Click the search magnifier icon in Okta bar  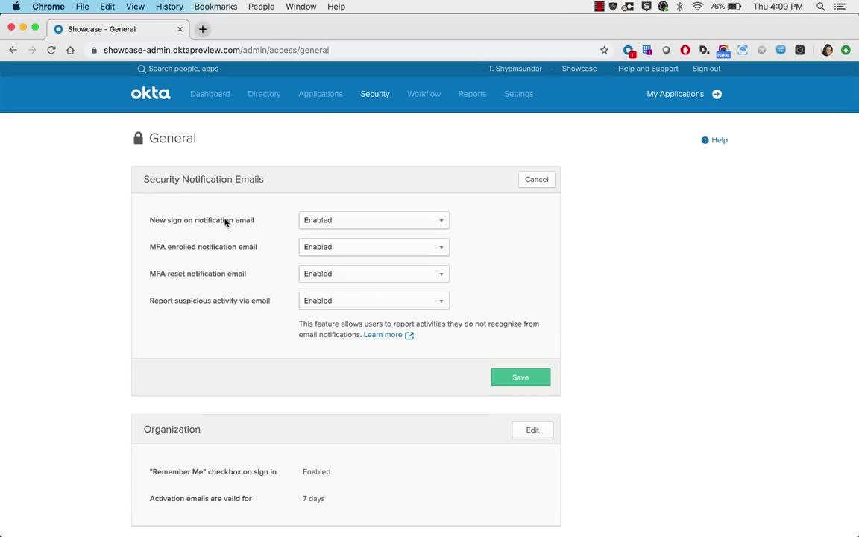click(x=142, y=69)
